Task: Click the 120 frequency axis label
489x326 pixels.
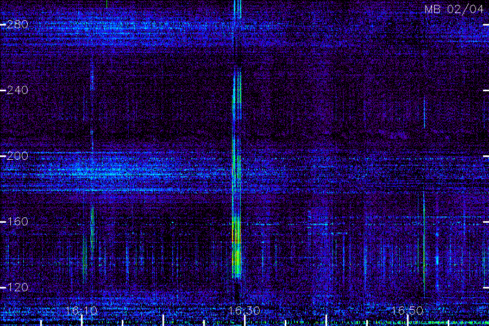Action: (17, 287)
